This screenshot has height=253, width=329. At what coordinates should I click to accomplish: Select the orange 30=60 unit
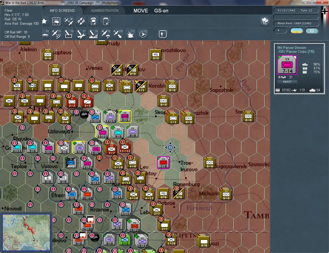[87, 194]
